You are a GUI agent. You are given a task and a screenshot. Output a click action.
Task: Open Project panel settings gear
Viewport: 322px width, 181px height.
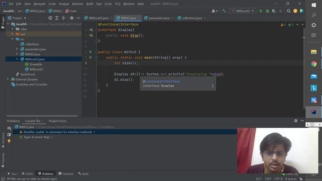pyautogui.click(x=71, y=18)
